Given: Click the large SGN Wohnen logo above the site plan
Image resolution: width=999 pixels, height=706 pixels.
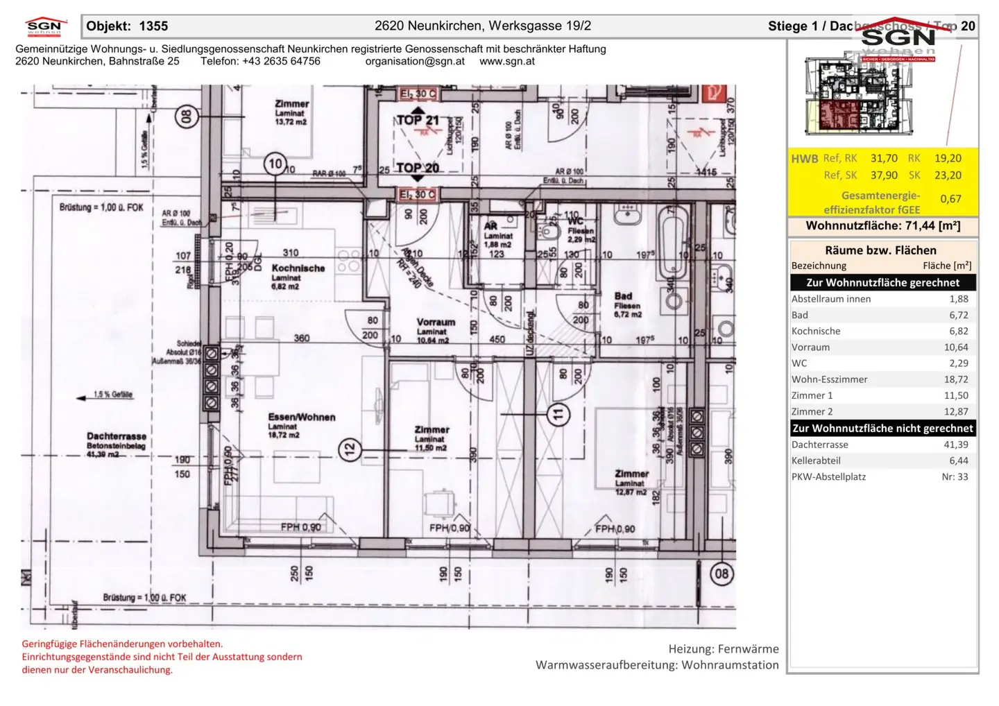Looking at the screenshot, I should tap(898, 41).
